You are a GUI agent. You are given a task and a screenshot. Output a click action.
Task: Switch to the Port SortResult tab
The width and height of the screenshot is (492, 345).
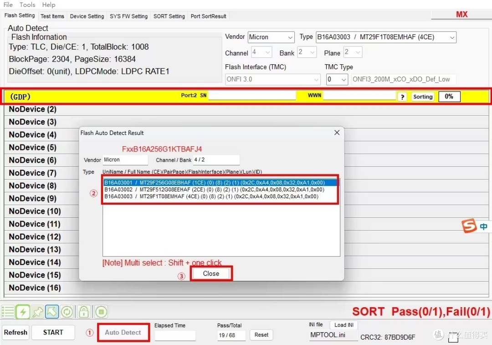click(x=208, y=16)
